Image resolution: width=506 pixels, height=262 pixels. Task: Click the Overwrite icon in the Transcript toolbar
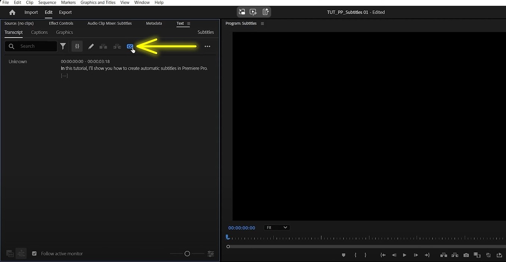click(x=117, y=47)
